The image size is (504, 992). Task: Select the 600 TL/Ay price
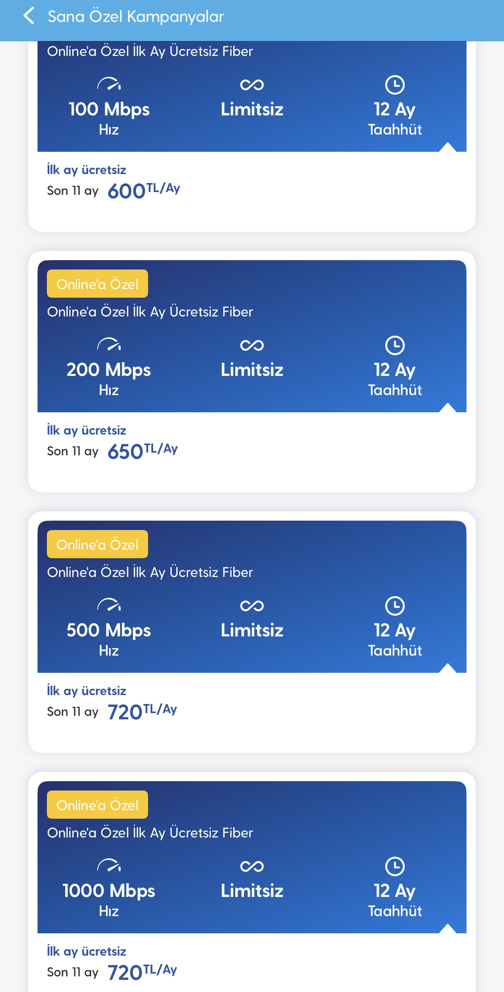click(x=143, y=190)
